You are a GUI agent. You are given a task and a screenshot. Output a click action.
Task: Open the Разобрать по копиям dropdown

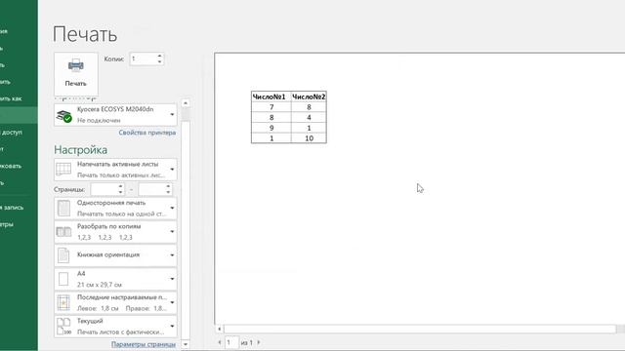point(115,232)
